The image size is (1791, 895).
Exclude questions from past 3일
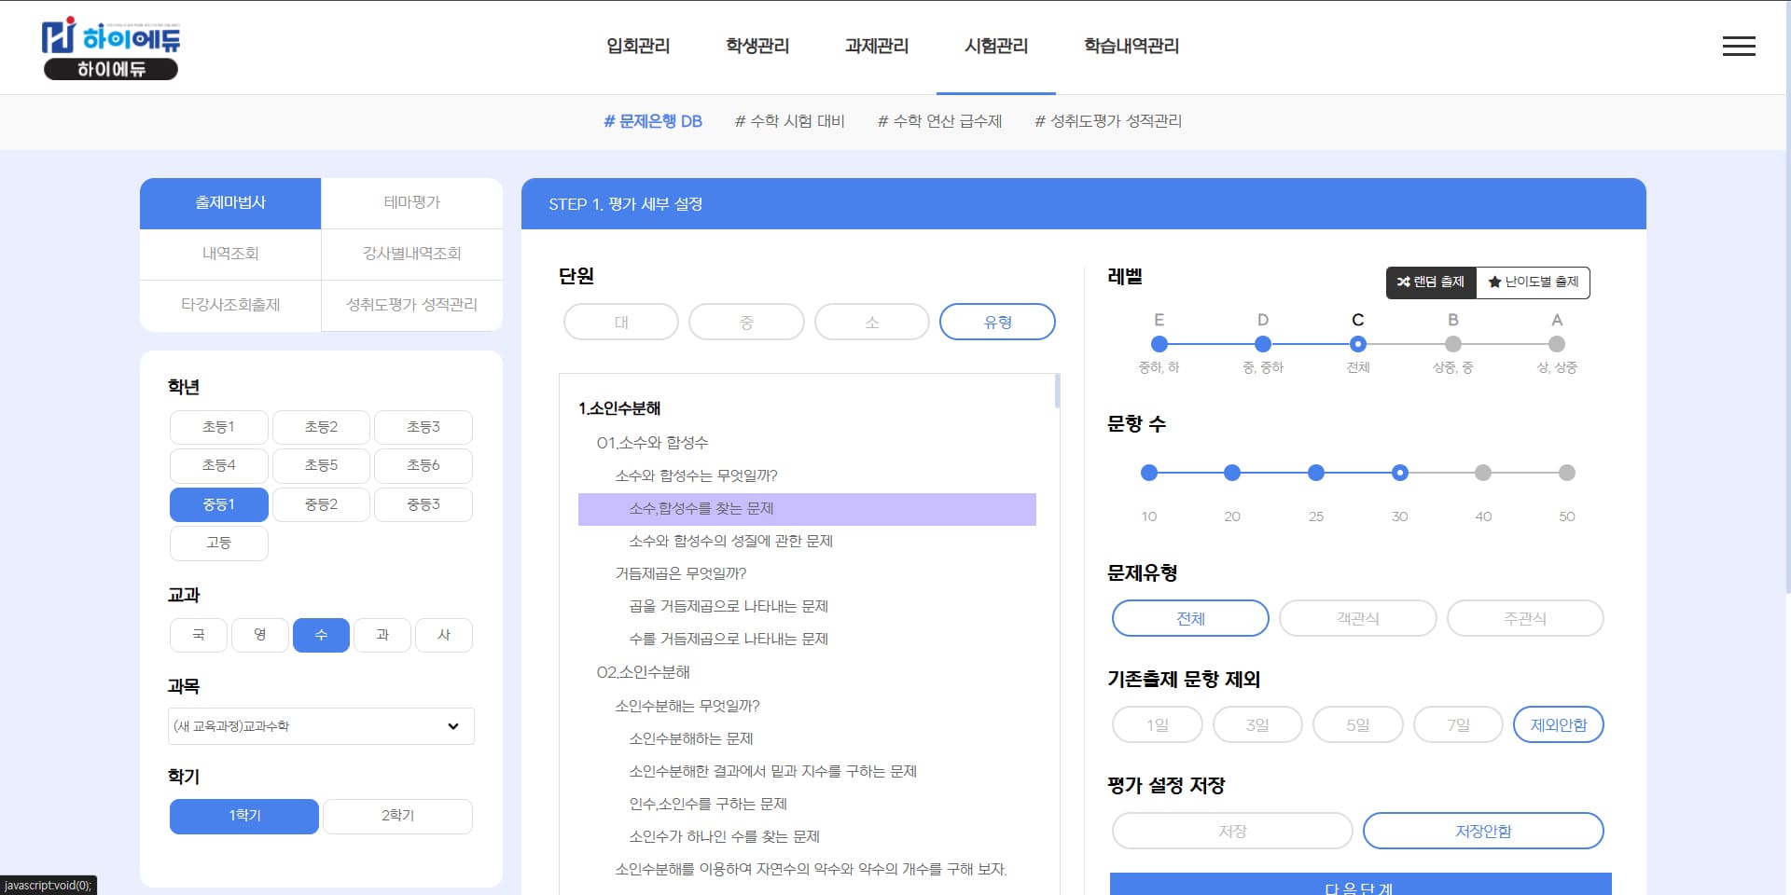1256,724
